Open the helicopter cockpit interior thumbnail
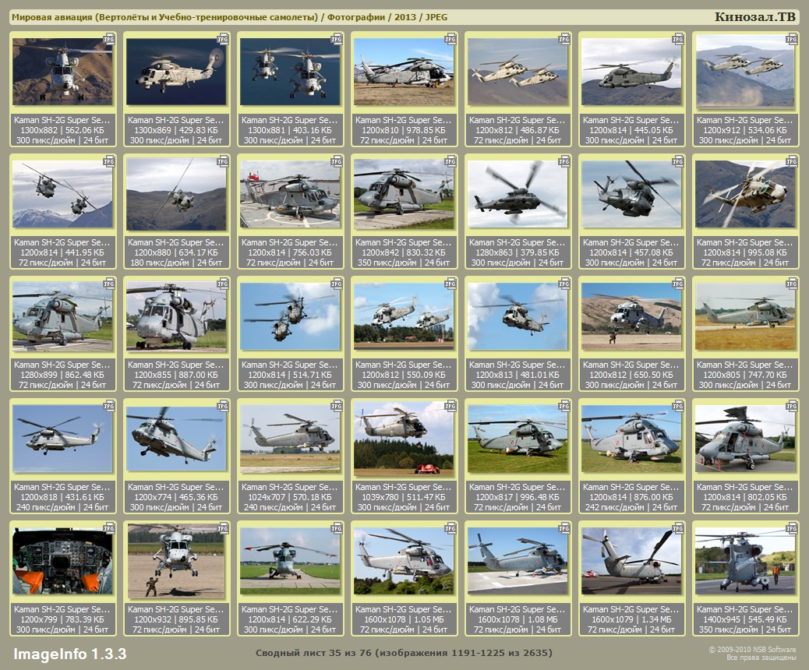 coord(62,562)
